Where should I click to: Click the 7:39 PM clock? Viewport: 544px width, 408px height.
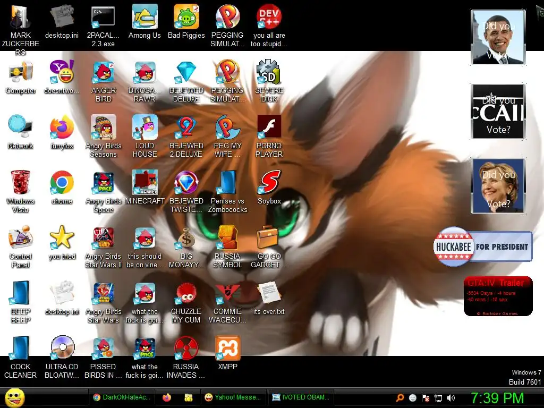497,398
